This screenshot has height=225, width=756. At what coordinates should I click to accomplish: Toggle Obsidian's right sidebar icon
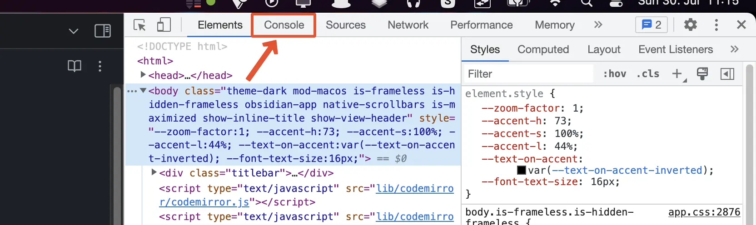click(x=103, y=31)
